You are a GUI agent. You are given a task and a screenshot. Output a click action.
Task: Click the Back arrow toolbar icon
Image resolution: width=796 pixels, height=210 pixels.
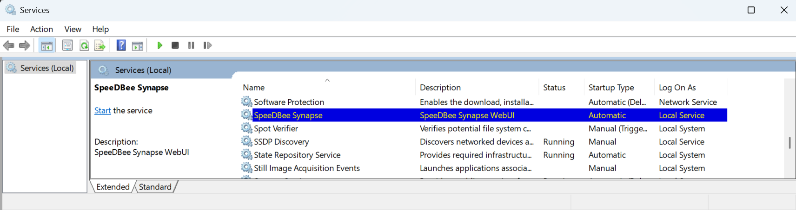(8, 45)
